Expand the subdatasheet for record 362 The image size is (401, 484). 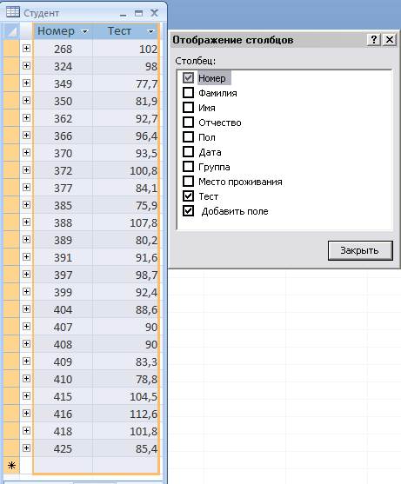click(x=26, y=118)
